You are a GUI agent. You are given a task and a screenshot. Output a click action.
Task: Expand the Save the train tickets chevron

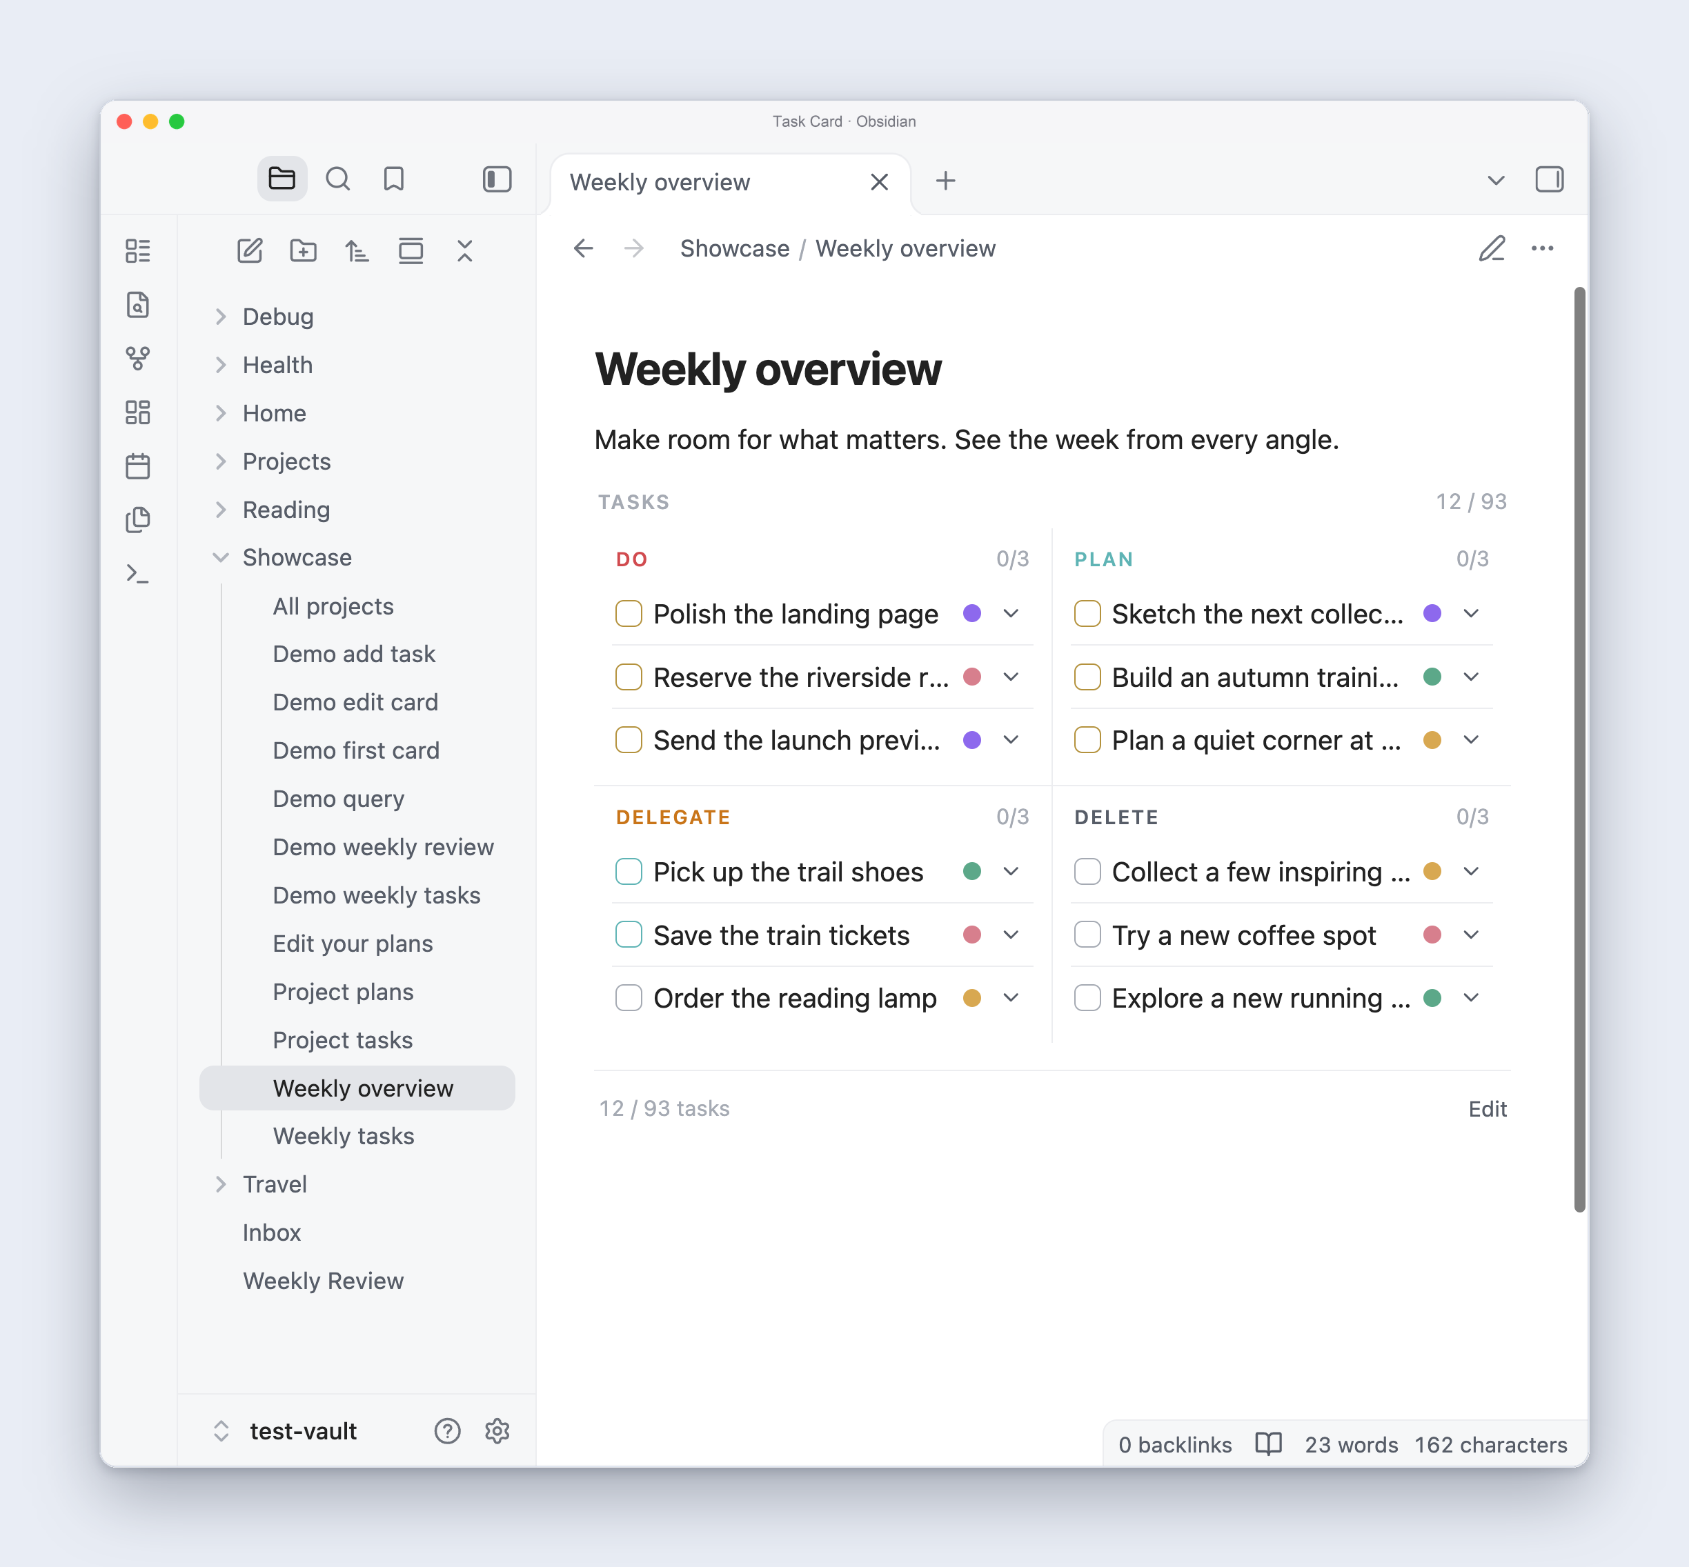coord(1011,935)
